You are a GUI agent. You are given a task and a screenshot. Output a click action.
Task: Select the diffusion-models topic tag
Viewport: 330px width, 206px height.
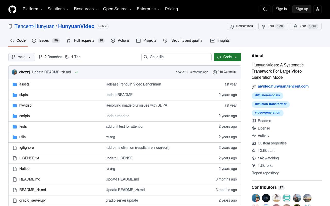click(267, 96)
